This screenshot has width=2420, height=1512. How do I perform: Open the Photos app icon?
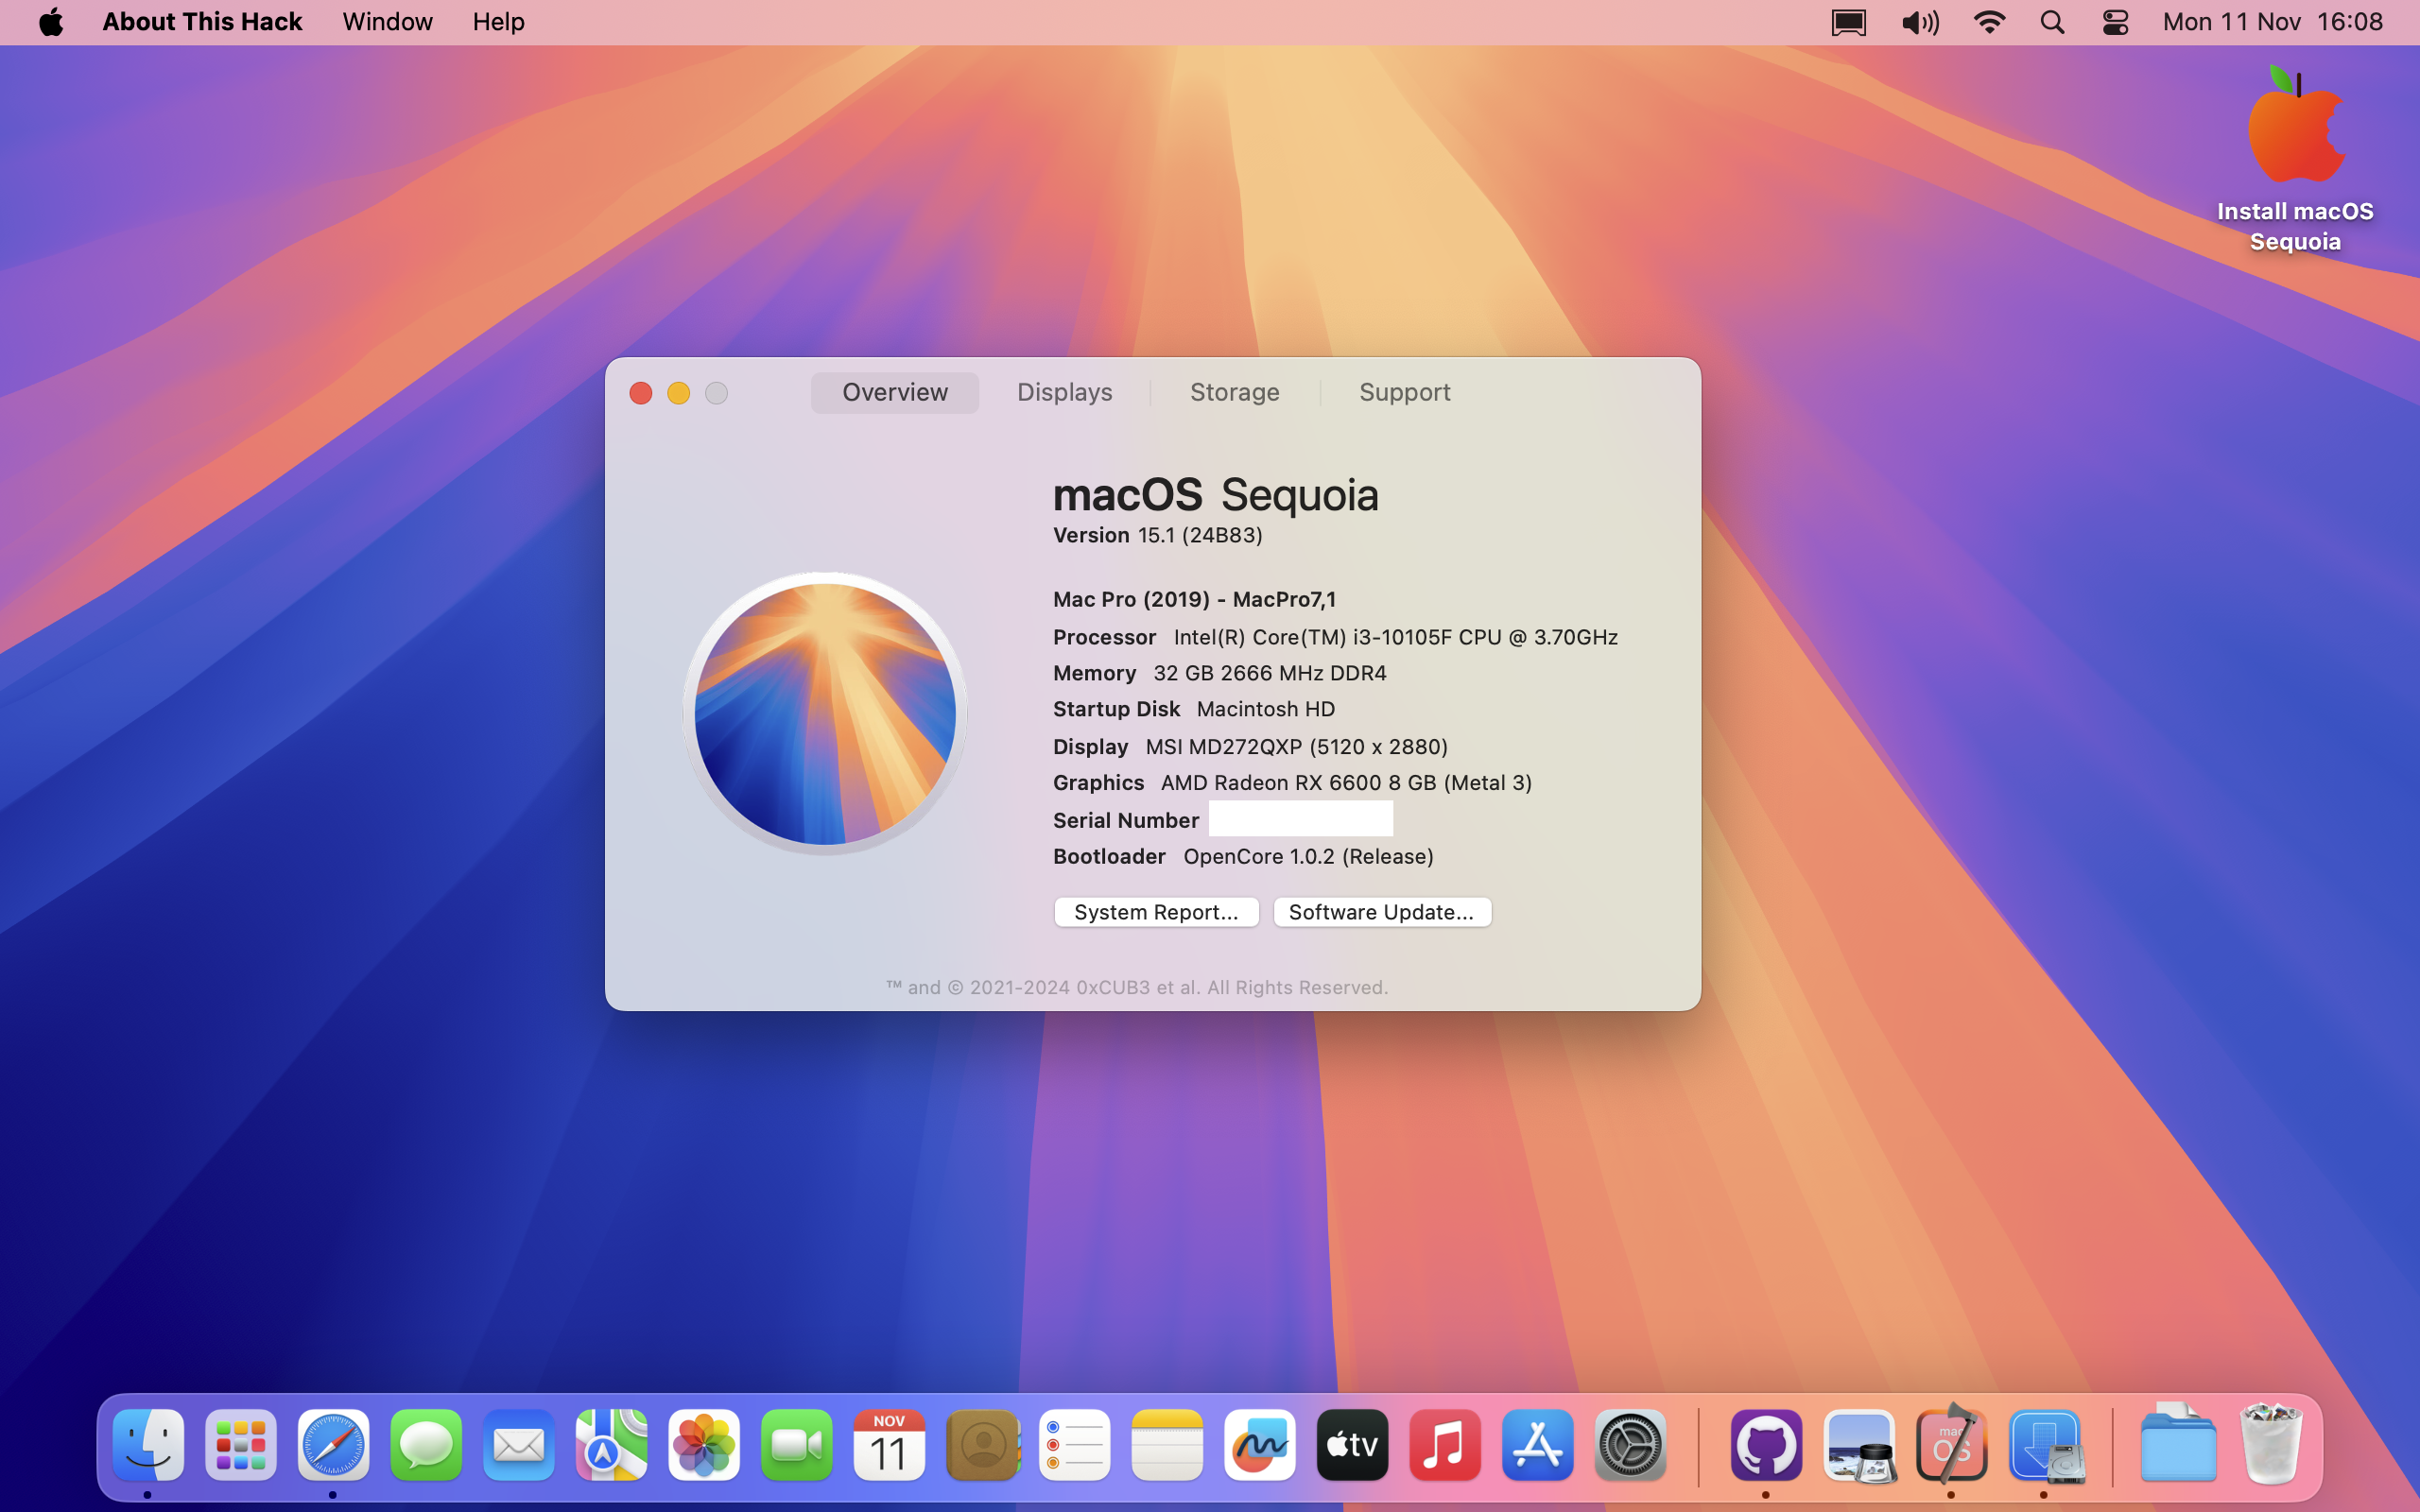coord(704,1445)
